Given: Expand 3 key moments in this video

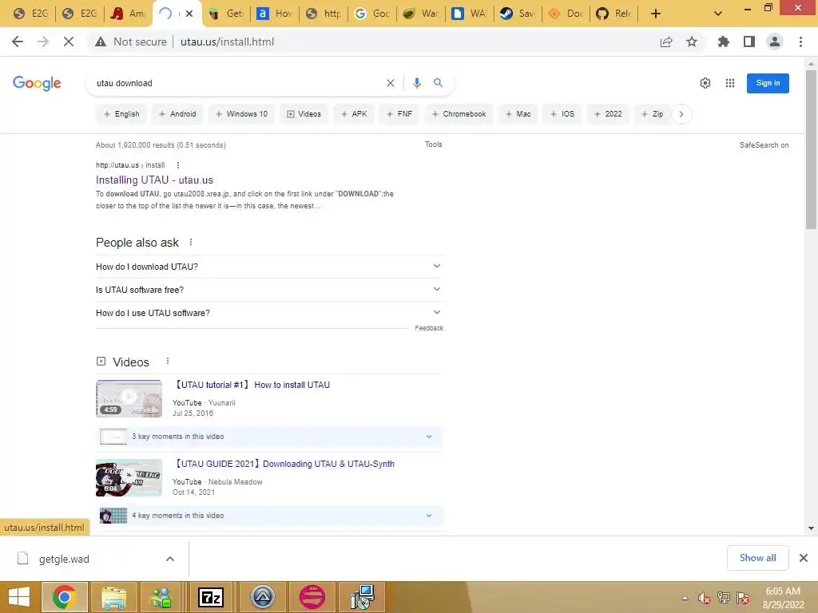Looking at the screenshot, I should (x=270, y=437).
